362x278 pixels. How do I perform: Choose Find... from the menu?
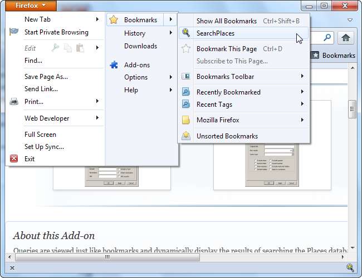pyautogui.click(x=33, y=61)
